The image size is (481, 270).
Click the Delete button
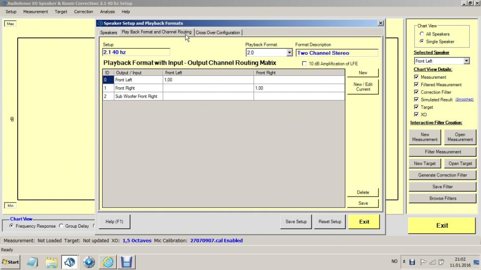pyautogui.click(x=363, y=192)
